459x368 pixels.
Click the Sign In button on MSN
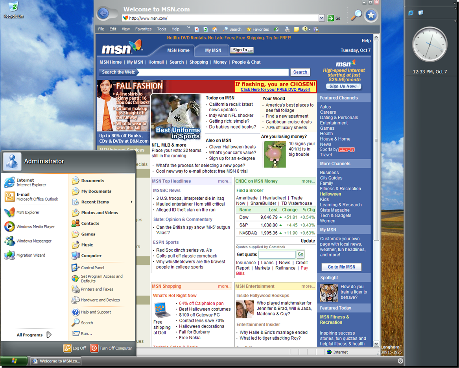242,50
